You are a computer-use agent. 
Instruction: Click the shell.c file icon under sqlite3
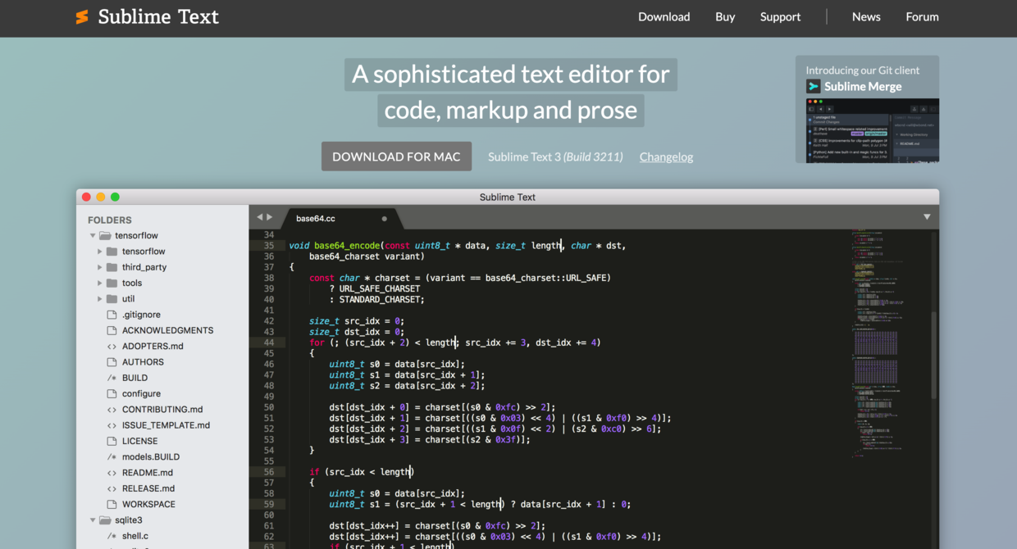112,535
